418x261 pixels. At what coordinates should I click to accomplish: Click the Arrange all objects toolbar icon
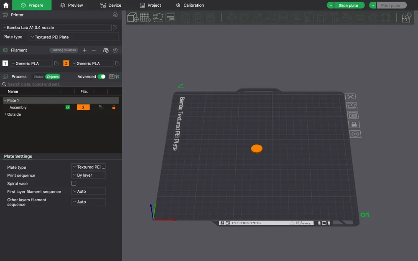[171, 18]
